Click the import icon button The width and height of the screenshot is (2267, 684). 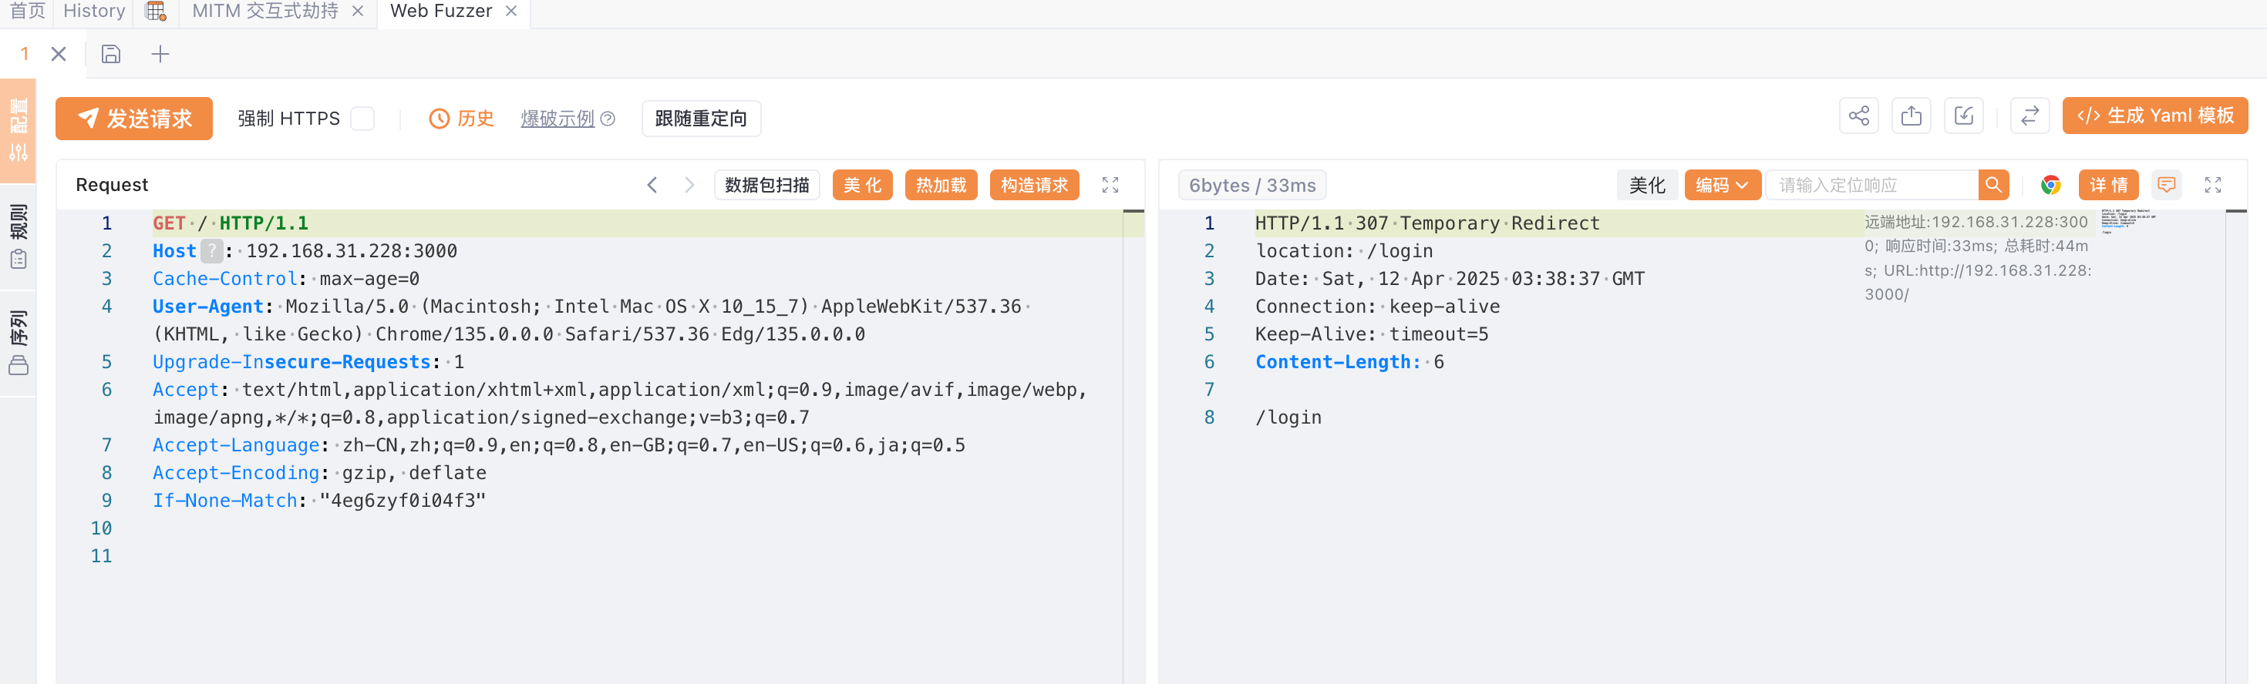tap(1963, 116)
